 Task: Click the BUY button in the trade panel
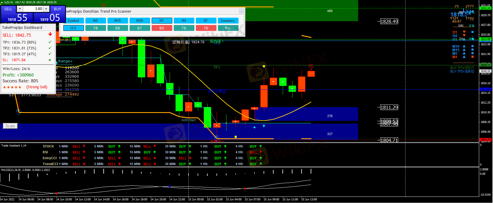tap(57, 9)
